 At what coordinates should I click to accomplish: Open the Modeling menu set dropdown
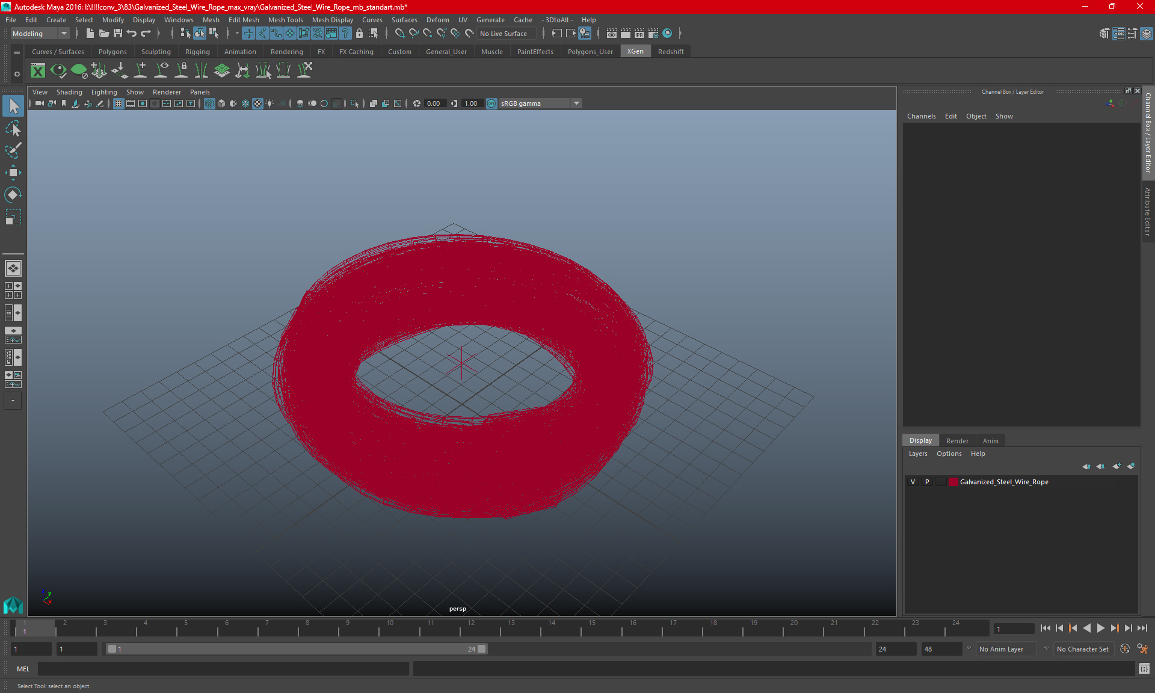(x=40, y=34)
